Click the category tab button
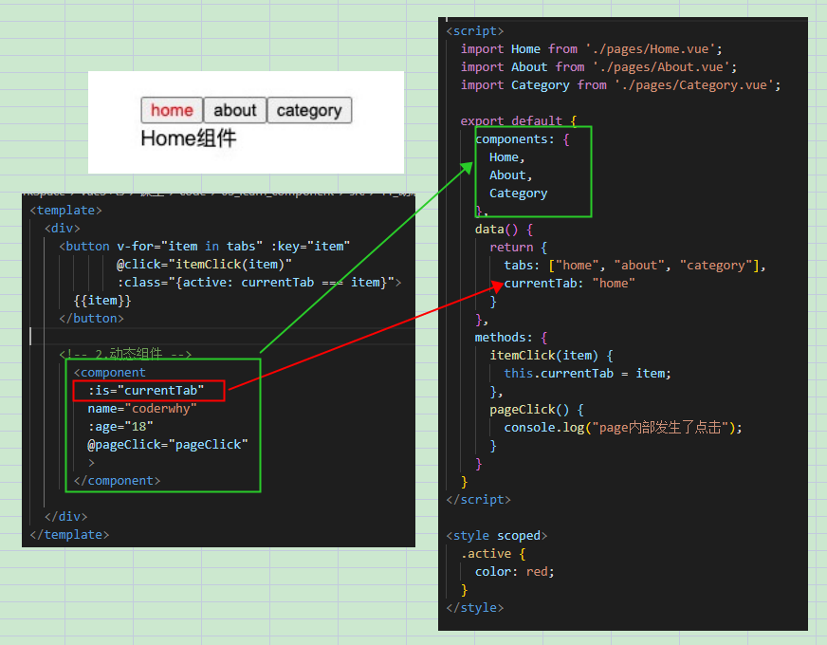 click(309, 110)
